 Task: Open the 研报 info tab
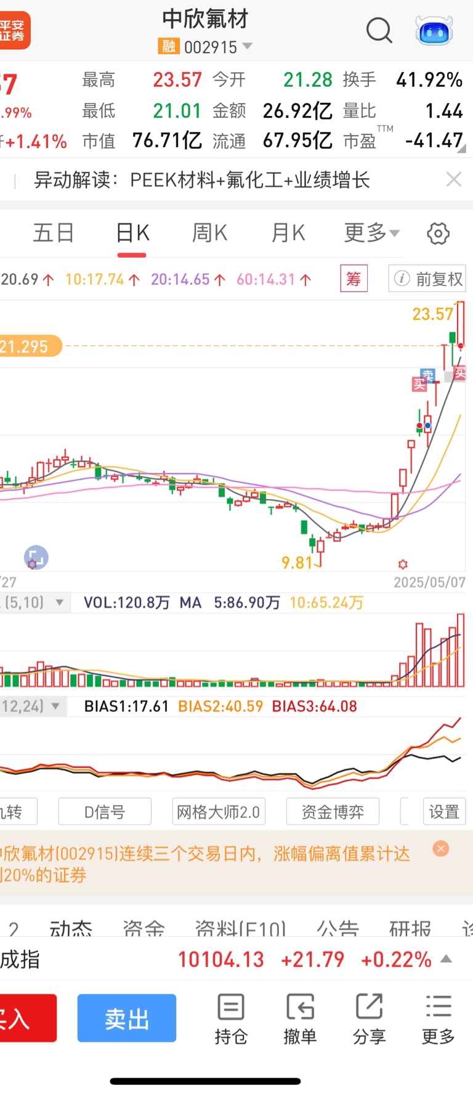(410, 928)
